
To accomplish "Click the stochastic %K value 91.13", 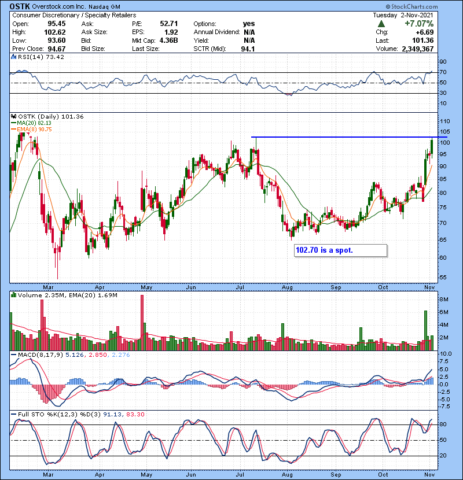I will (112, 414).
